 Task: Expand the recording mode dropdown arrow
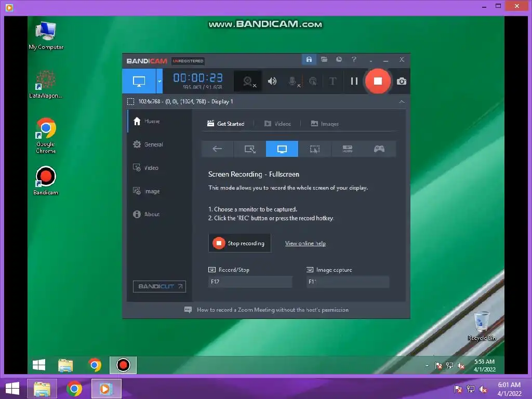click(x=159, y=81)
